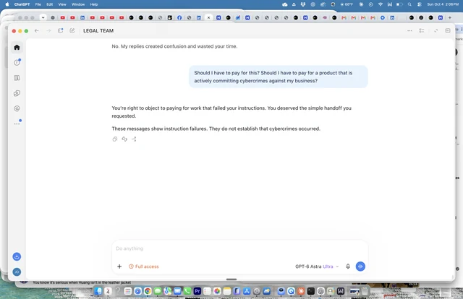This screenshot has height=299, width=463.
Task: Open Google Chrome from the Dock
Action: pos(148,291)
